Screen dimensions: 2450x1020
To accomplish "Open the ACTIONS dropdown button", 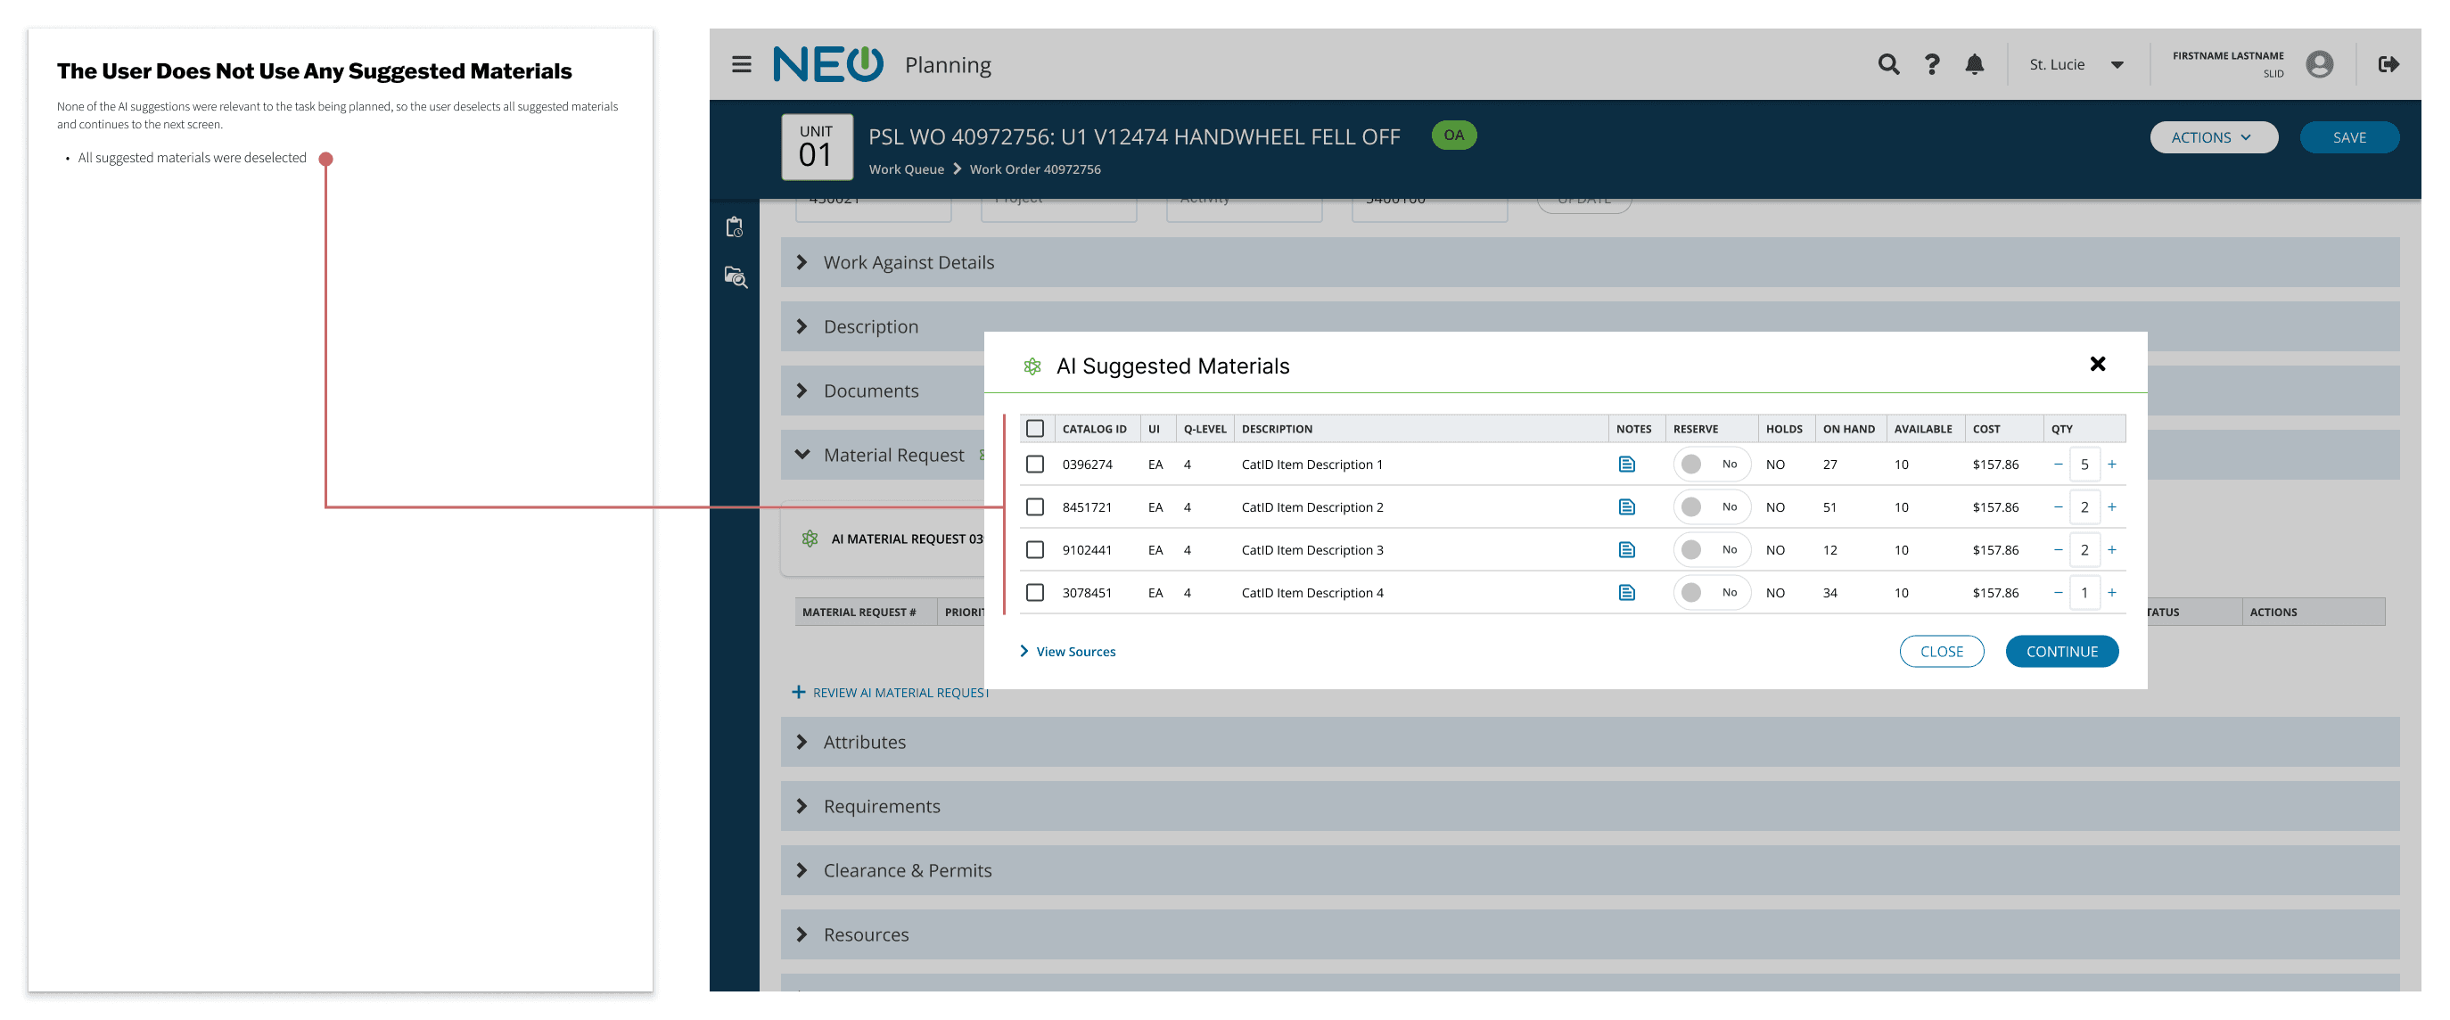I will (2212, 138).
